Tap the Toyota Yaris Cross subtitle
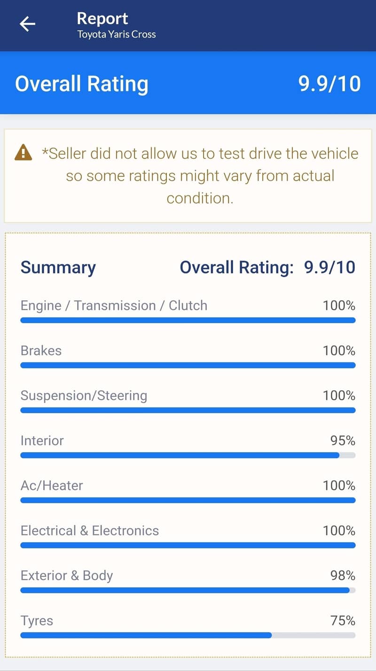376x671 pixels. point(116,34)
